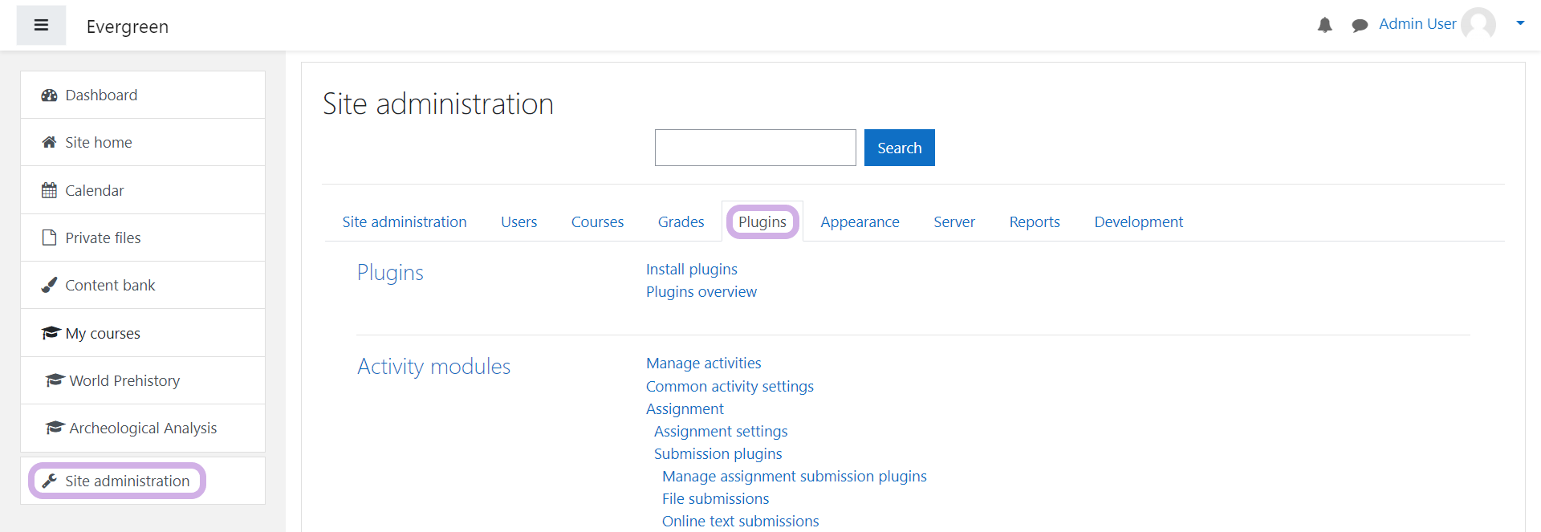1541x532 pixels.
Task: Switch to the Development tab
Action: coord(1138,222)
